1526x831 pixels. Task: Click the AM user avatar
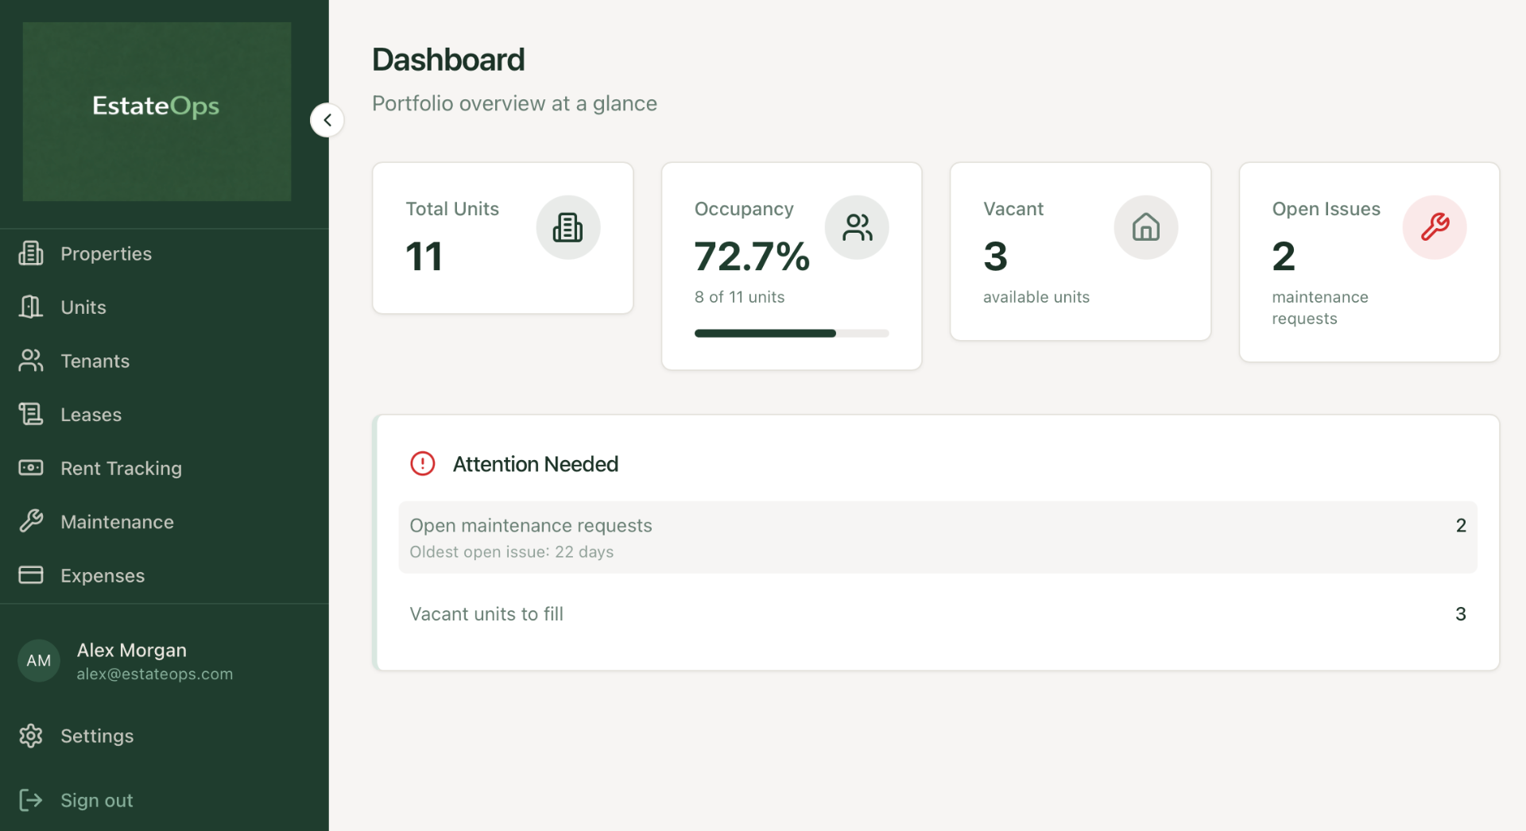tap(39, 660)
